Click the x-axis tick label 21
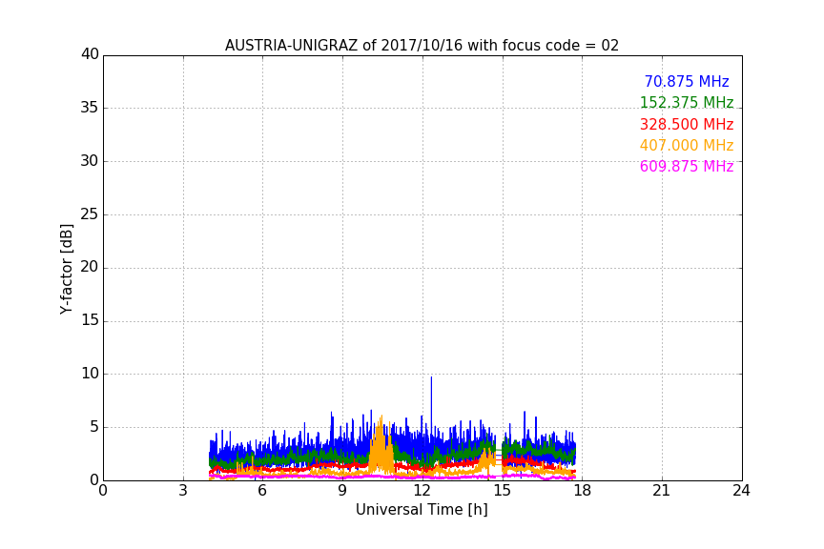Screen dimensions: 824x549 coord(662,491)
